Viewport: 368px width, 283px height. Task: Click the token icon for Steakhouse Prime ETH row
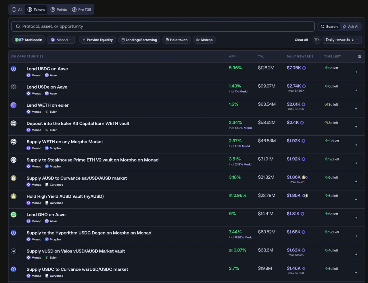[14, 160]
